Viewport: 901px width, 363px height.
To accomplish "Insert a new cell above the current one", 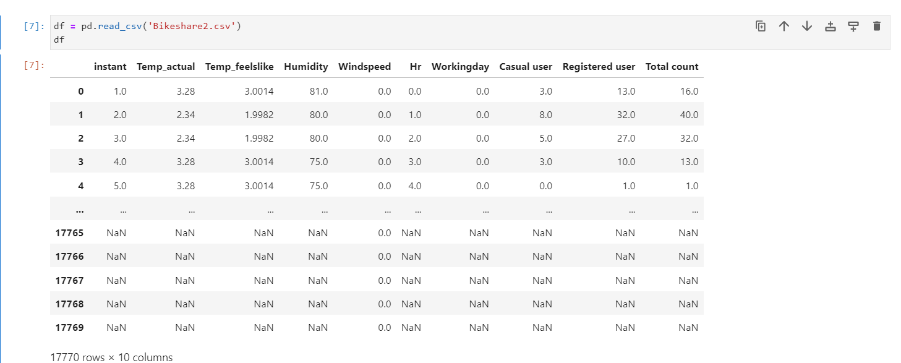I will click(830, 26).
